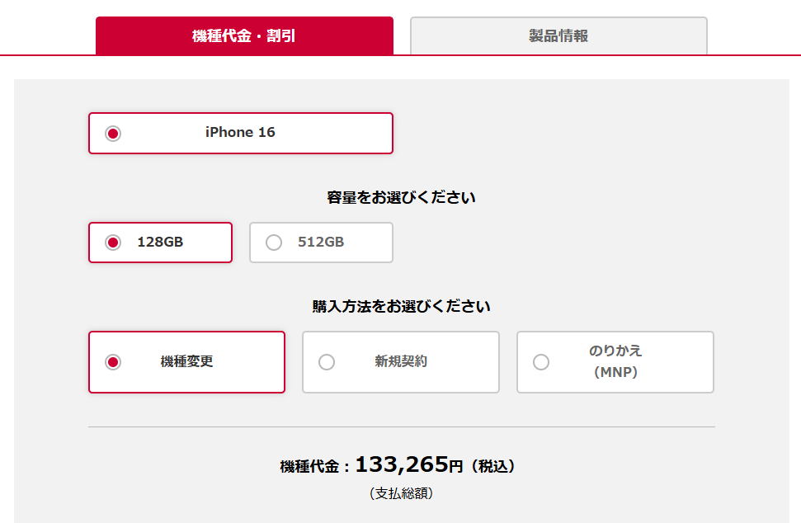Click the 512GB capacity label text
The height and width of the screenshot is (523, 801).
[321, 243]
